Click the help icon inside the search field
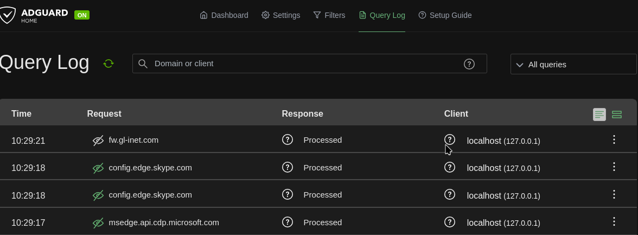The height and width of the screenshot is (235, 638). pyautogui.click(x=469, y=64)
